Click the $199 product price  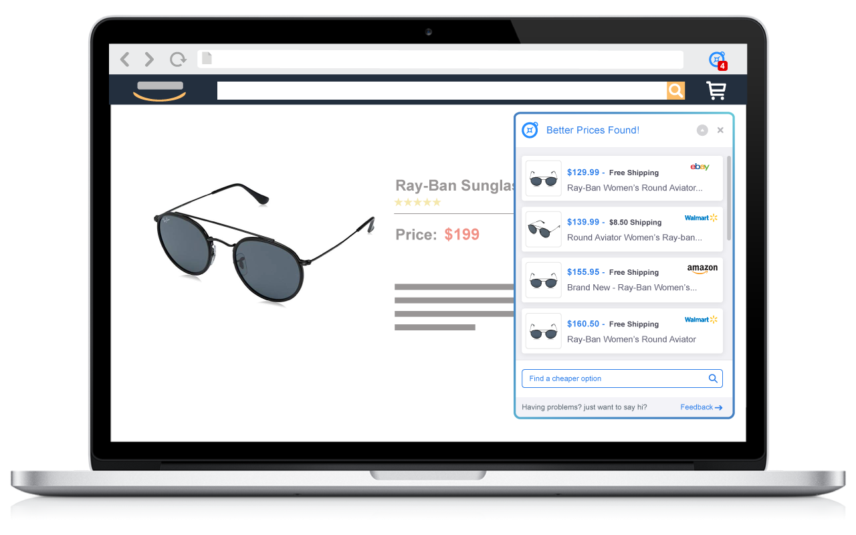pyautogui.click(x=462, y=235)
